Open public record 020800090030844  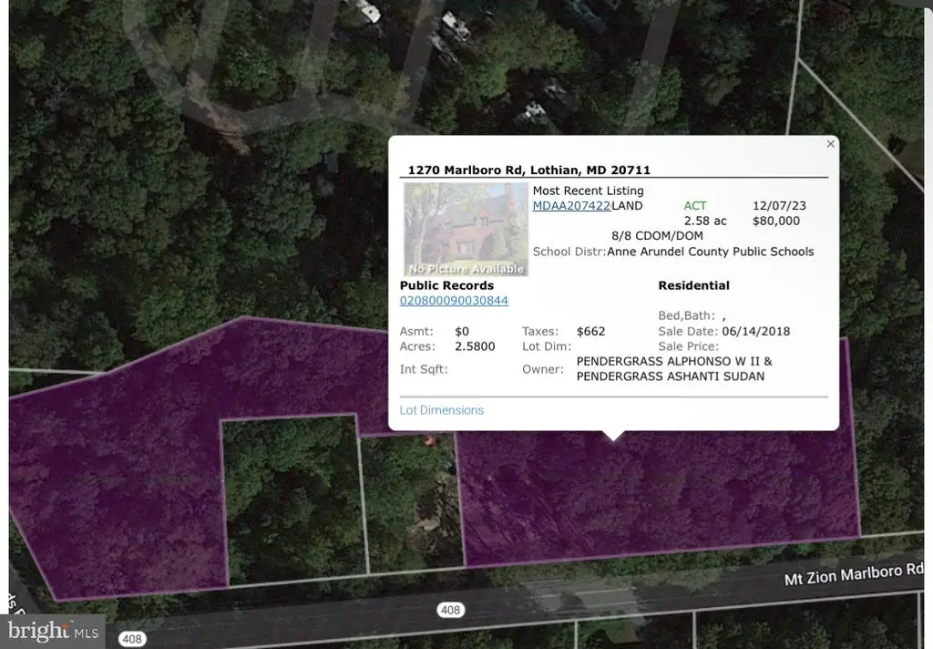(x=454, y=300)
